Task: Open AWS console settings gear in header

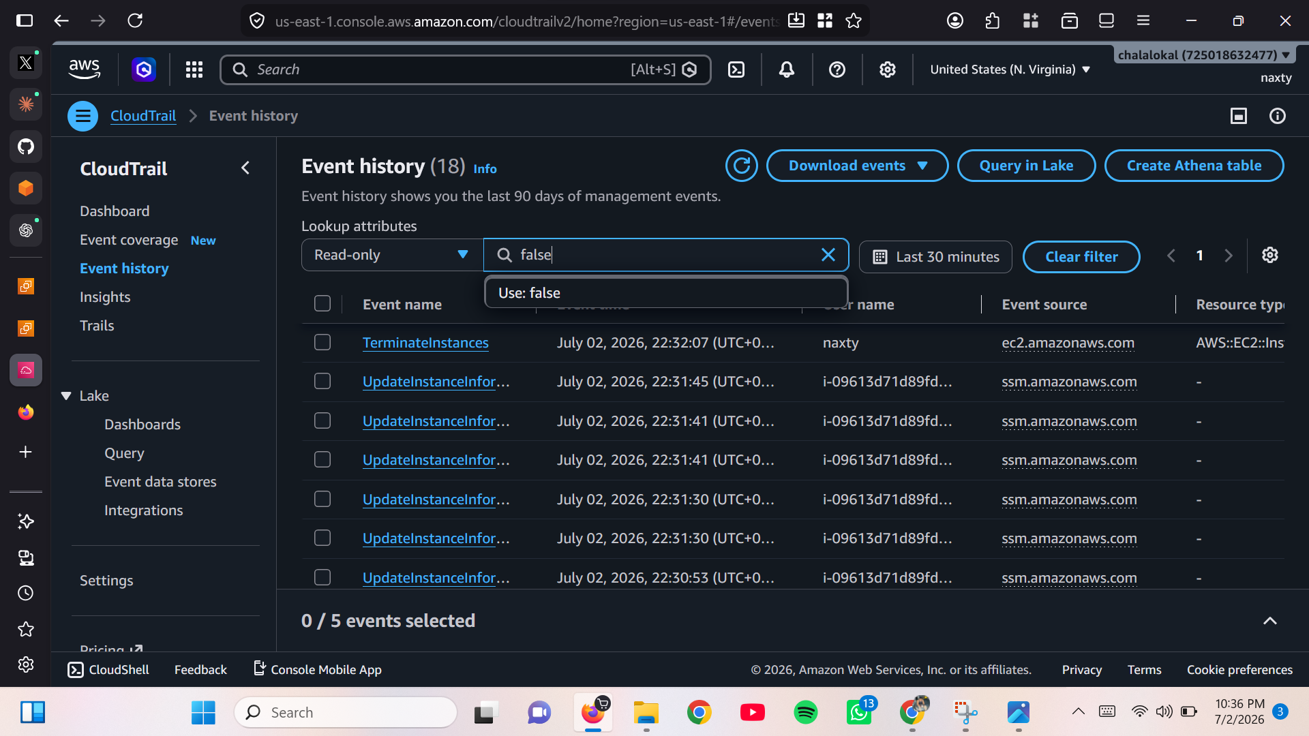Action: 887,70
